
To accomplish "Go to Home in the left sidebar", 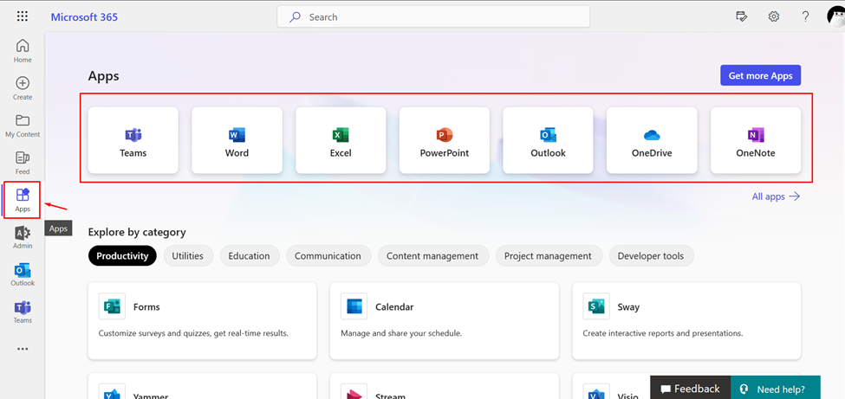I will pos(23,51).
